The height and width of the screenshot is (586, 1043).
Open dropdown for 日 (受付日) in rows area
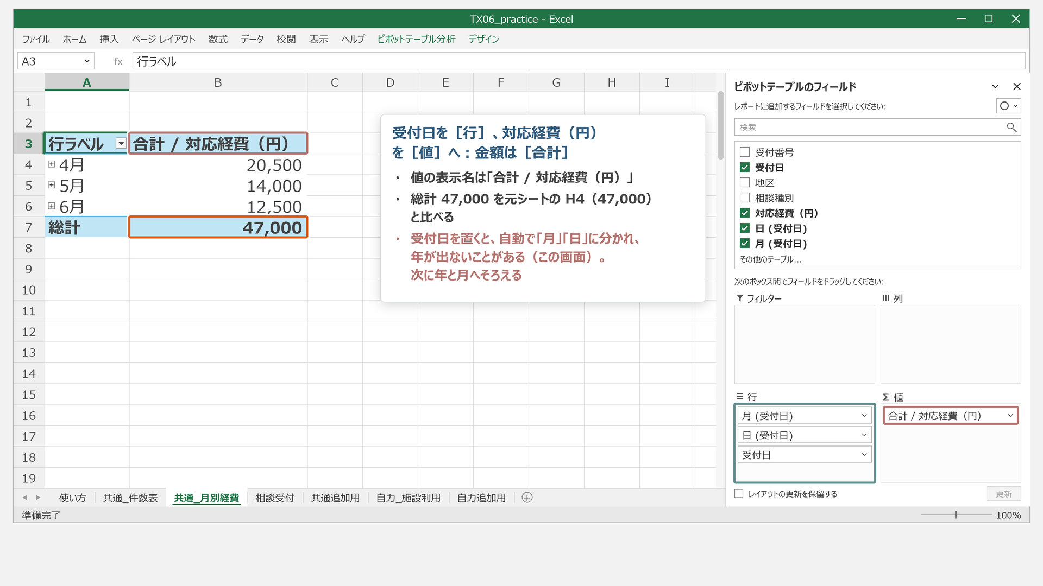(x=864, y=435)
